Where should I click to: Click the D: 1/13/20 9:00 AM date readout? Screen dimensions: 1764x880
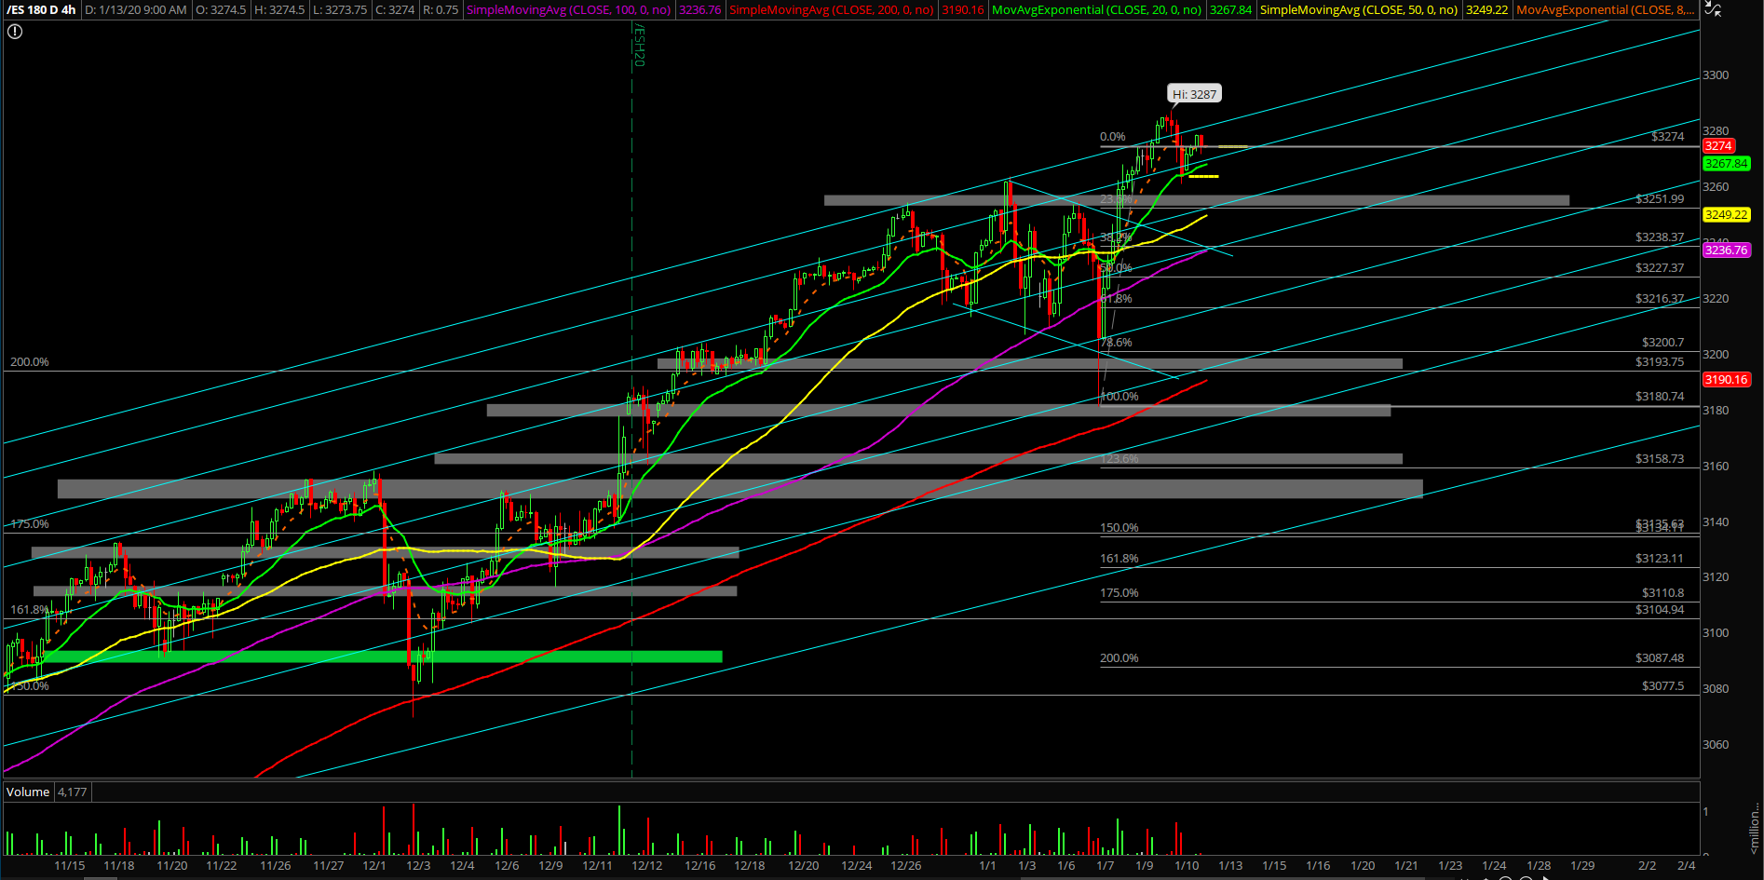(x=136, y=9)
